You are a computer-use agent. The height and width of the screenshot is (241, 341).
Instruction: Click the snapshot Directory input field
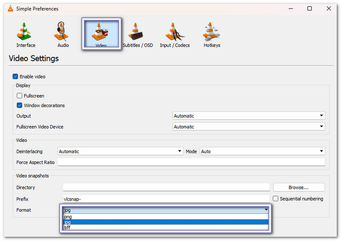point(167,187)
